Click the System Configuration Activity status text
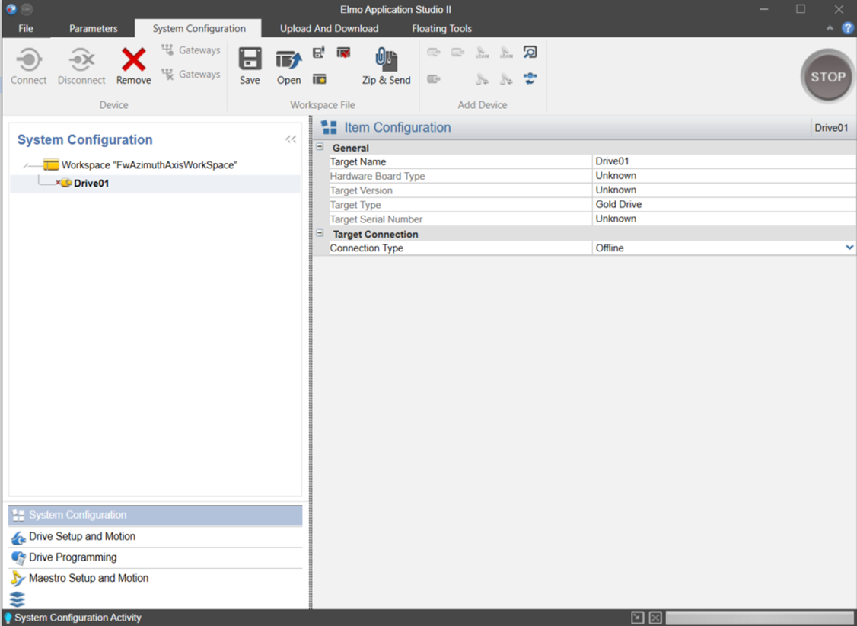This screenshot has height=626, width=857. click(78, 618)
